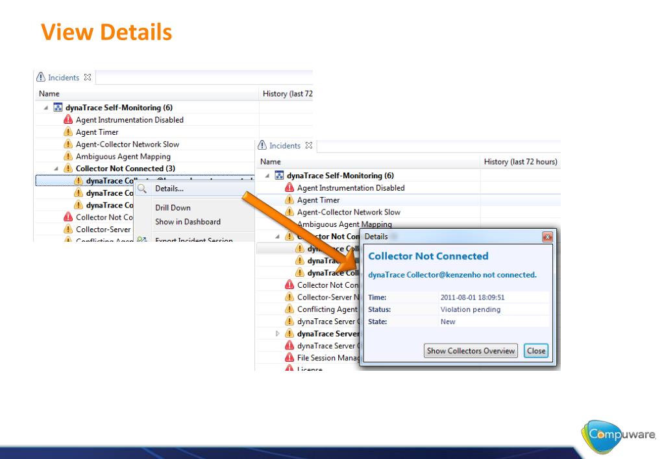Click History (last 72 hours) column header
The width and height of the screenshot is (664, 459).
(521, 161)
